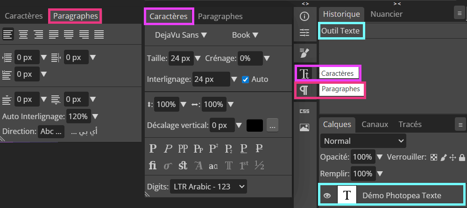This screenshot has height=208, width=467.
Task: Toggle bold (faux bold P) style
Action: click(153, 148)
